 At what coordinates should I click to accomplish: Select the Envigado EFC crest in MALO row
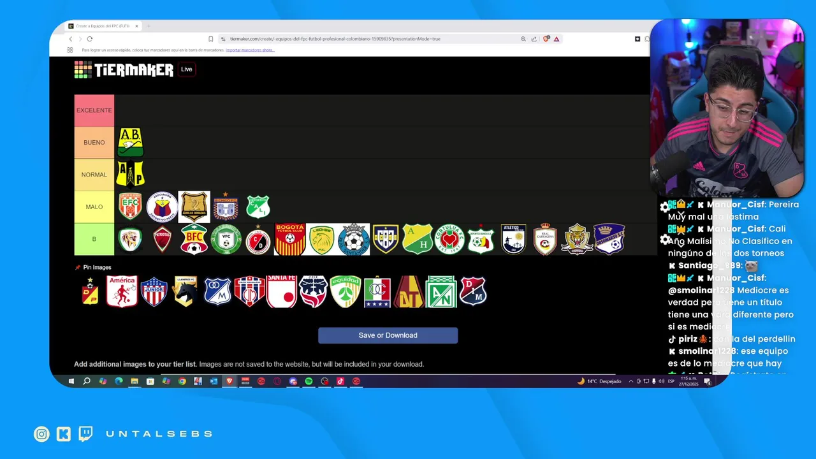(130, 207)
